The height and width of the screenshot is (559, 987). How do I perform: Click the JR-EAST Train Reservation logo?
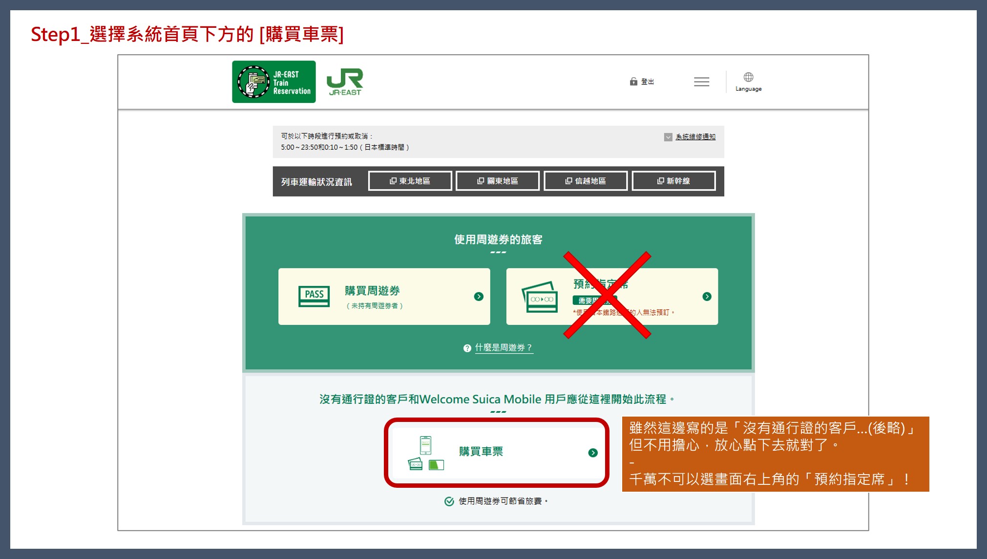[x=273, y=81]
